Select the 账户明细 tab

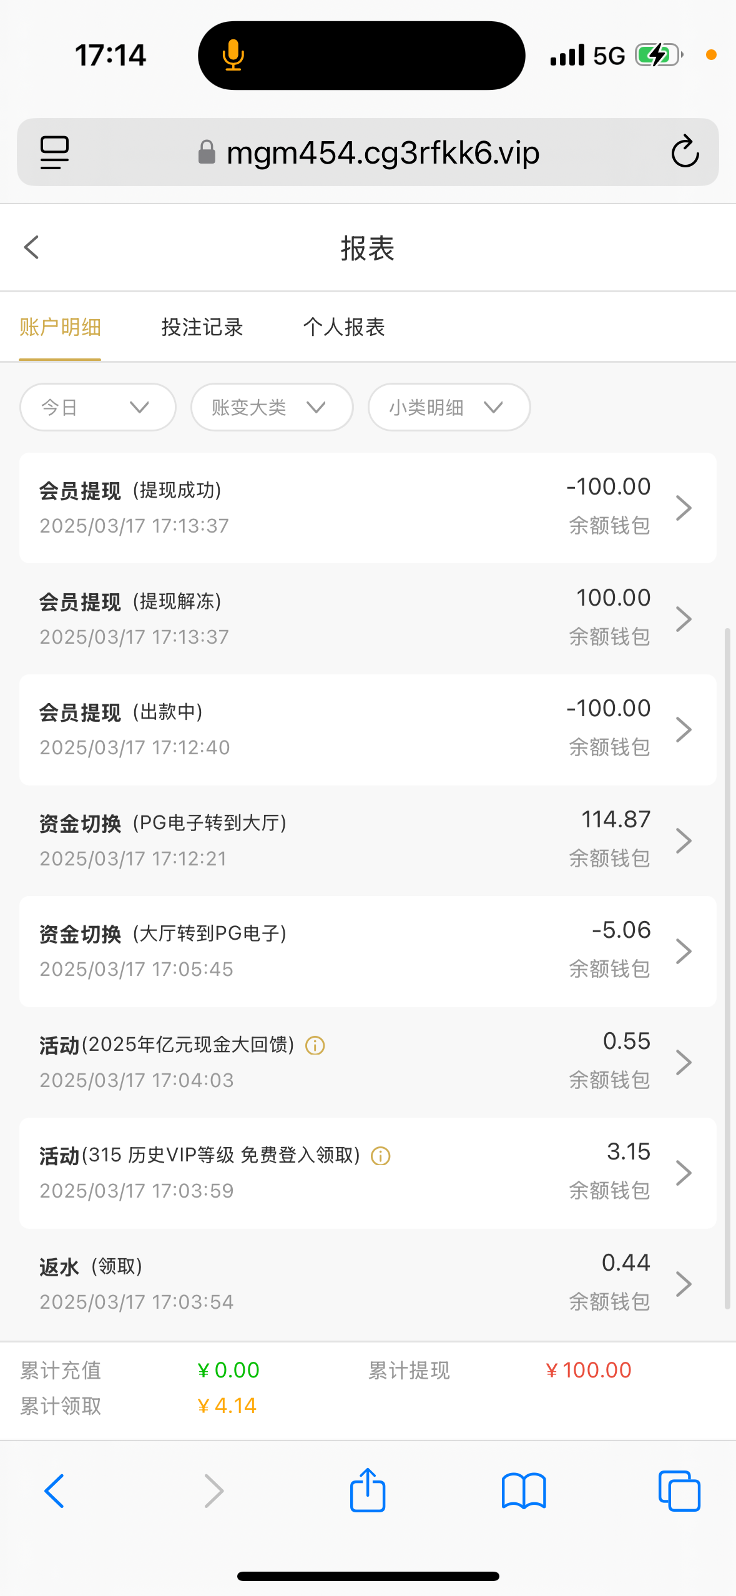(x=60, y=327)
